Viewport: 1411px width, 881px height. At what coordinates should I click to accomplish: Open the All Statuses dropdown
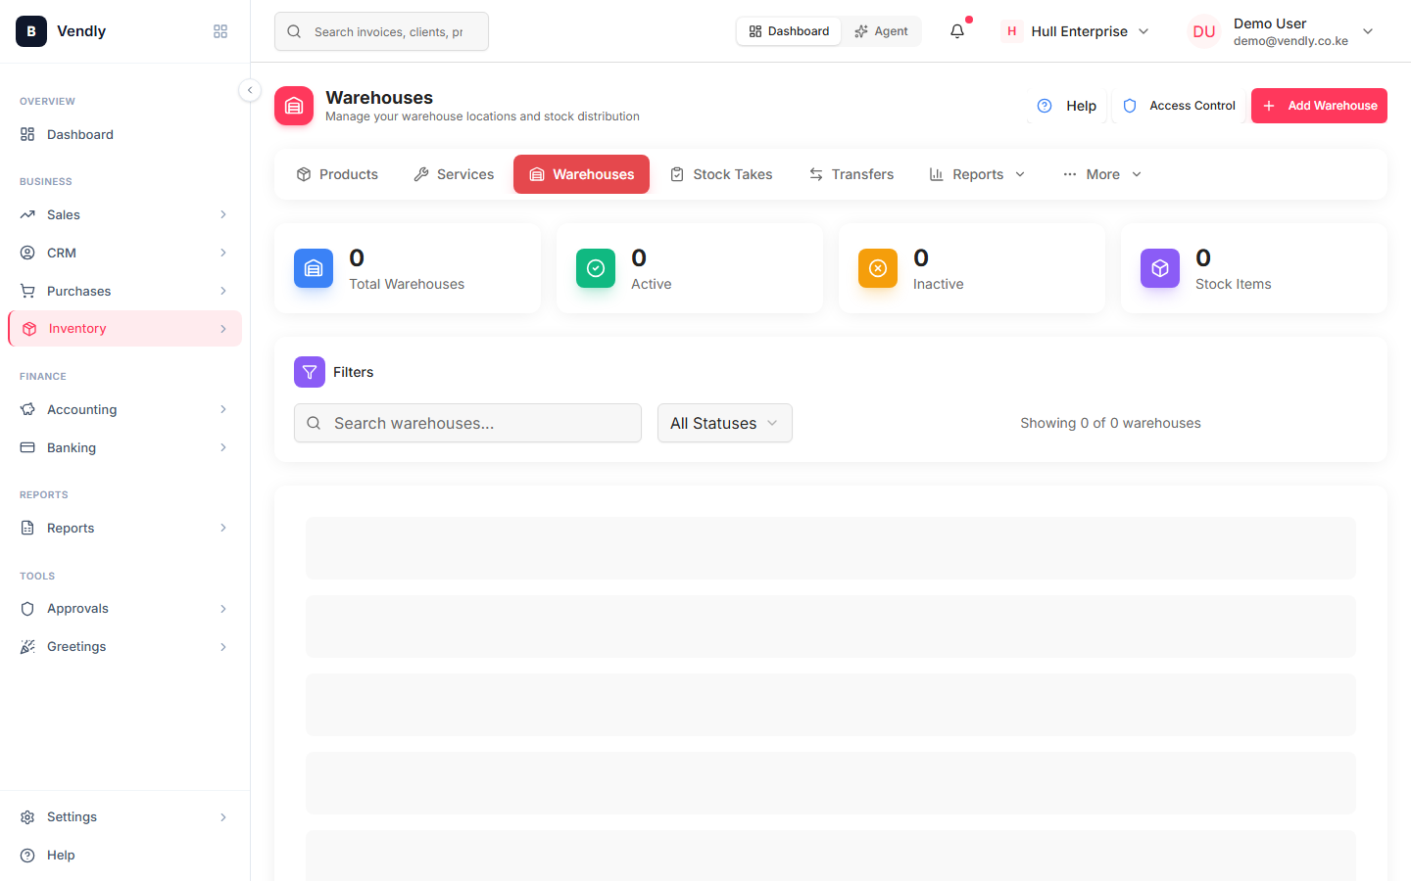pos(725,423)
